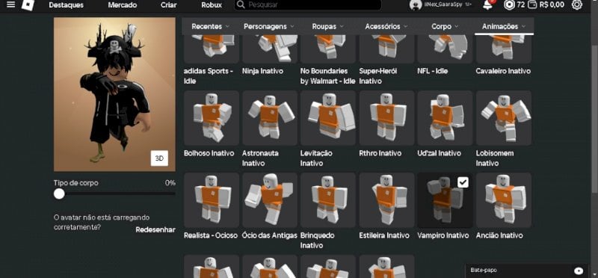Open the Robux balance icon
Image resolution: width=598 pixels, height=278 pixels.
509,4
